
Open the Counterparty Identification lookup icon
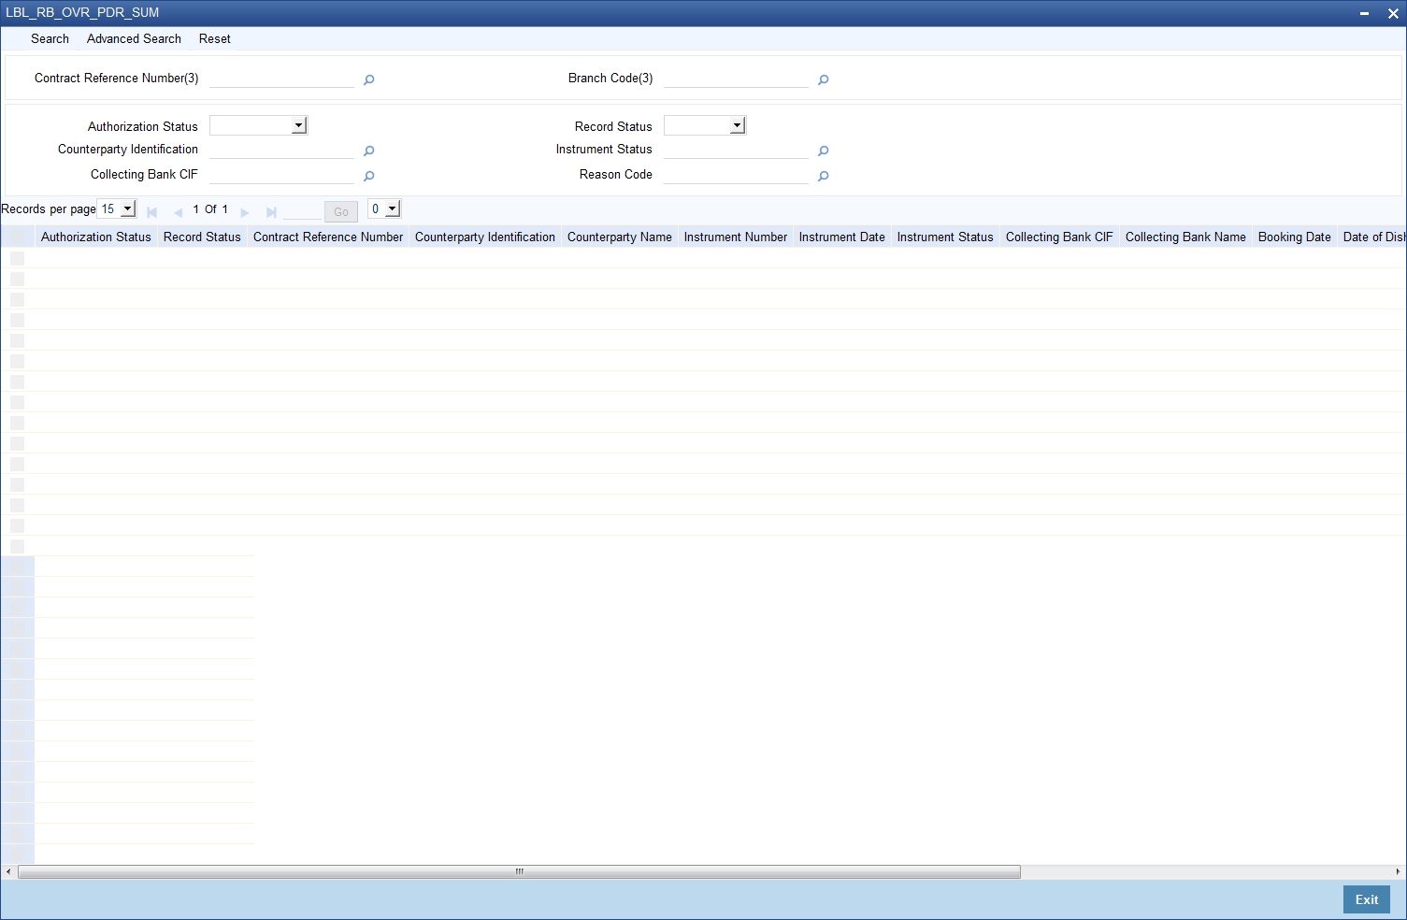tap(368, 151)
